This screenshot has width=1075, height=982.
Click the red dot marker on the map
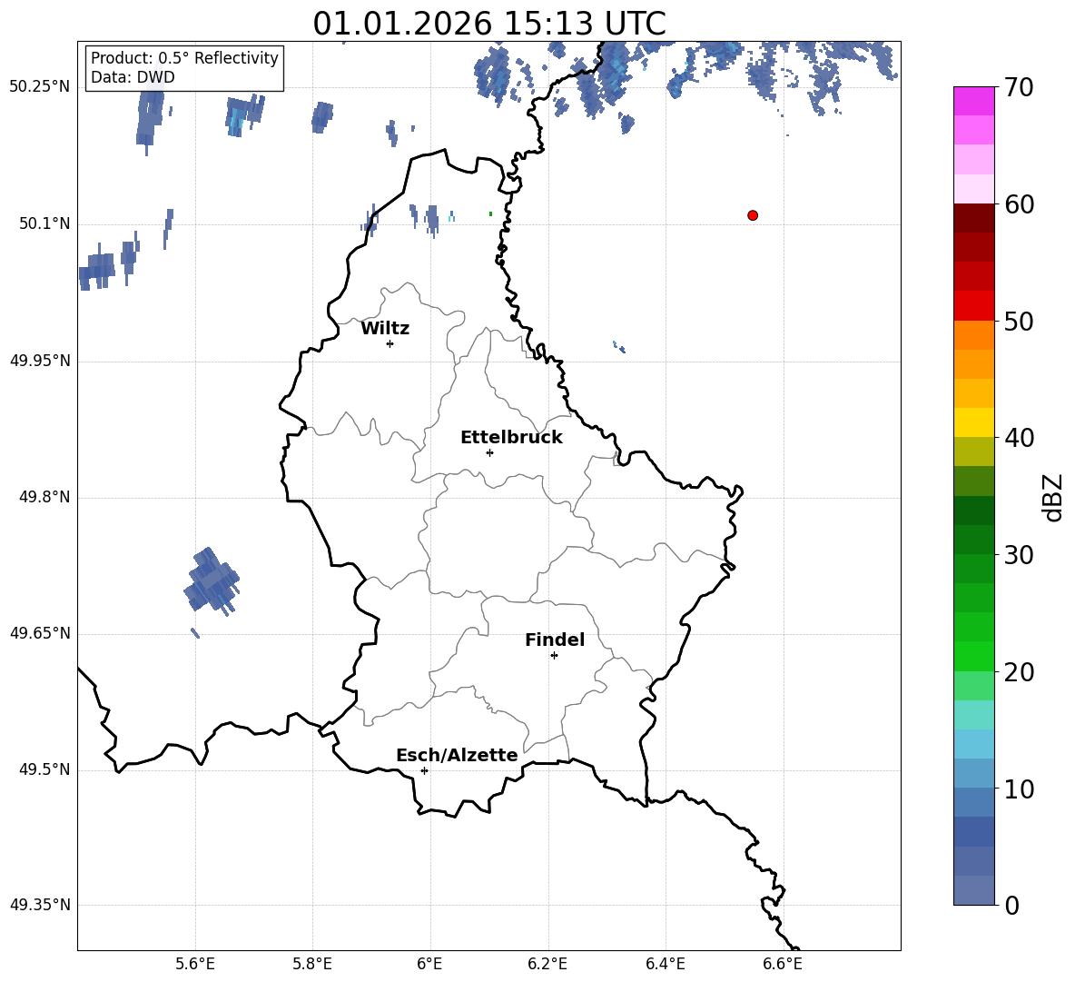click(x=753, y=215)
